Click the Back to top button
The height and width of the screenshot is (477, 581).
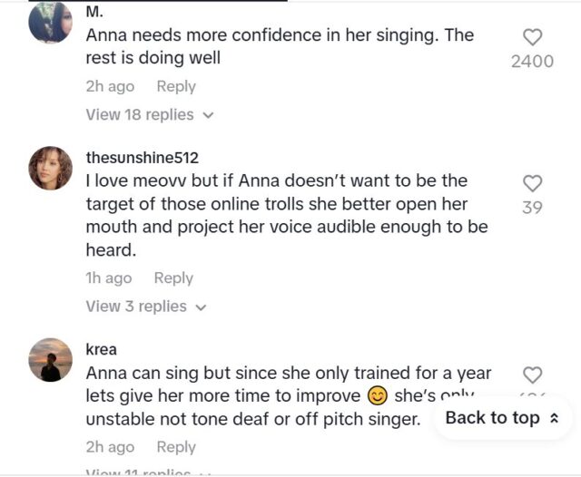coord(503,418)
